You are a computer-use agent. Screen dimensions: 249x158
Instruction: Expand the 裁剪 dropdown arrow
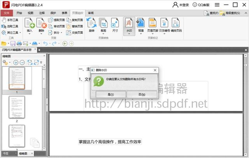click(x=103, y=34)
